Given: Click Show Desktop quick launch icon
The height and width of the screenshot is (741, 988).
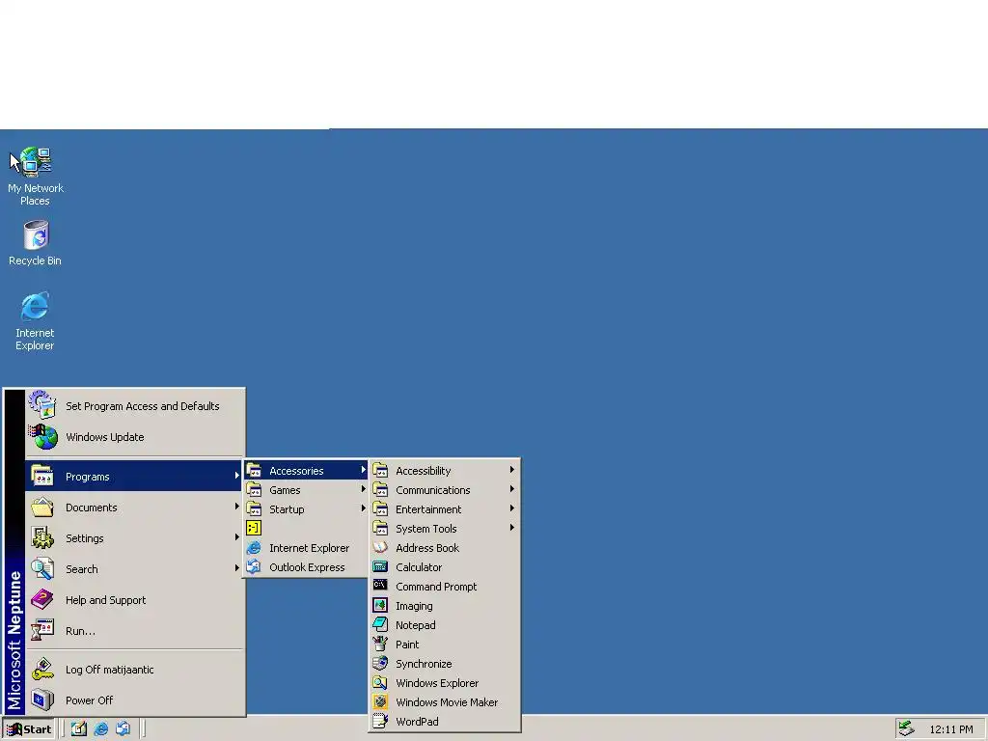Looking at the screenshot, I should point(79,729).
